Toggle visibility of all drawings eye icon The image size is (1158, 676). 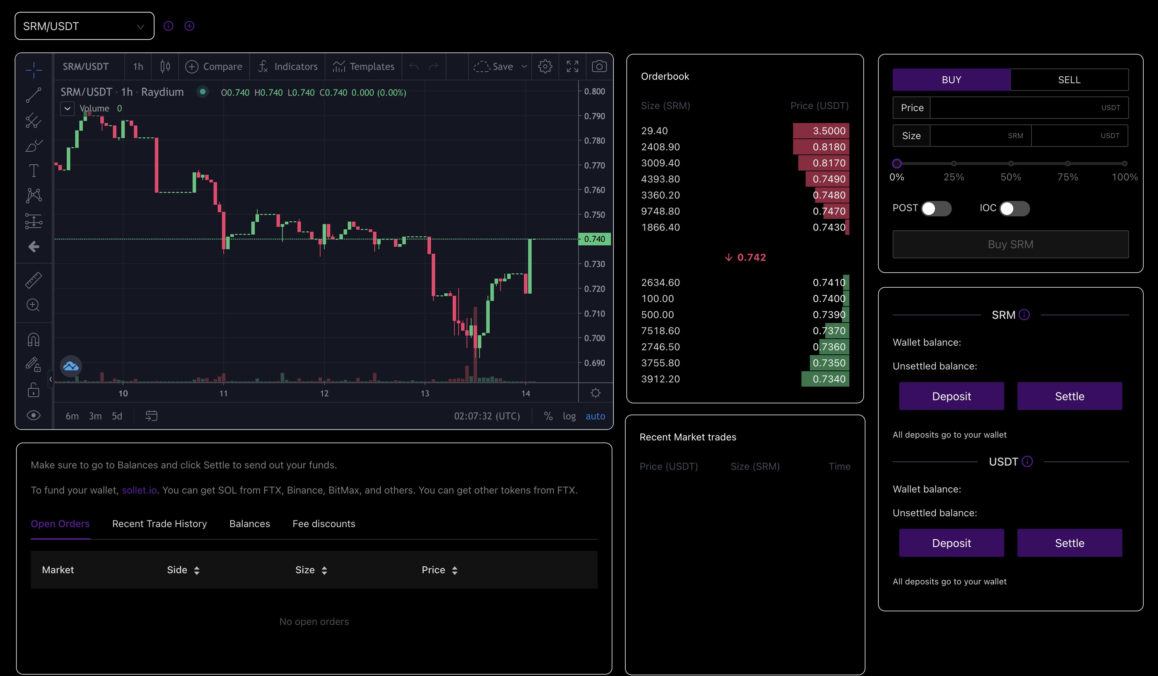34,416
